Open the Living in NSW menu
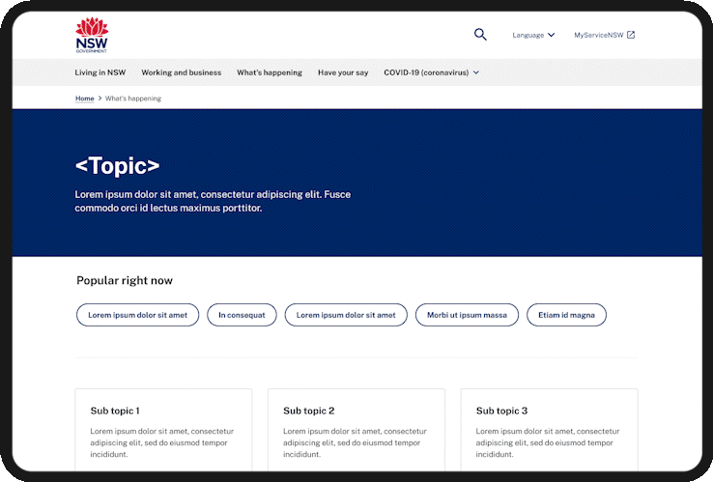 coord(100,72)
